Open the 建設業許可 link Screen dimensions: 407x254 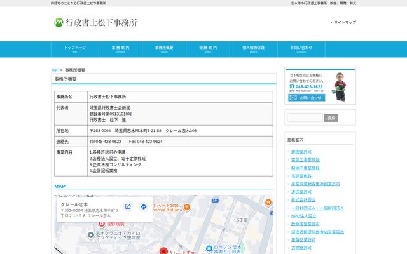[301, 152]
